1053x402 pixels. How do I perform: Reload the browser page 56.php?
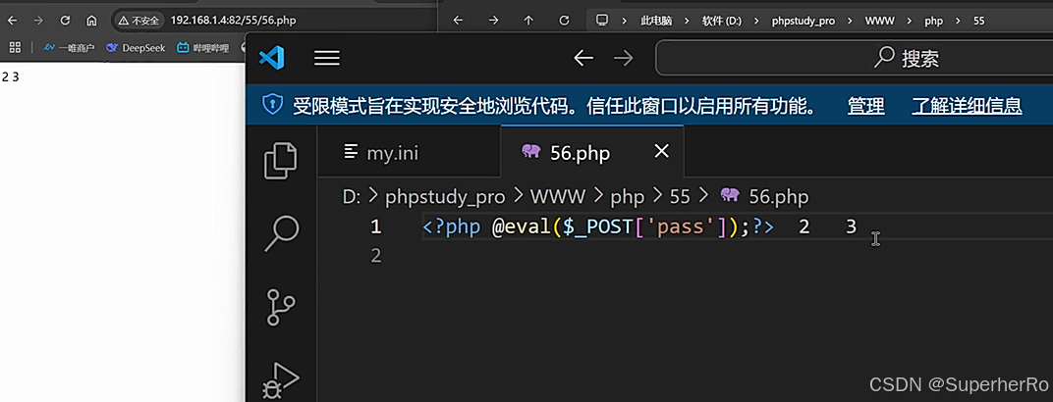click(x=65, y=21)
